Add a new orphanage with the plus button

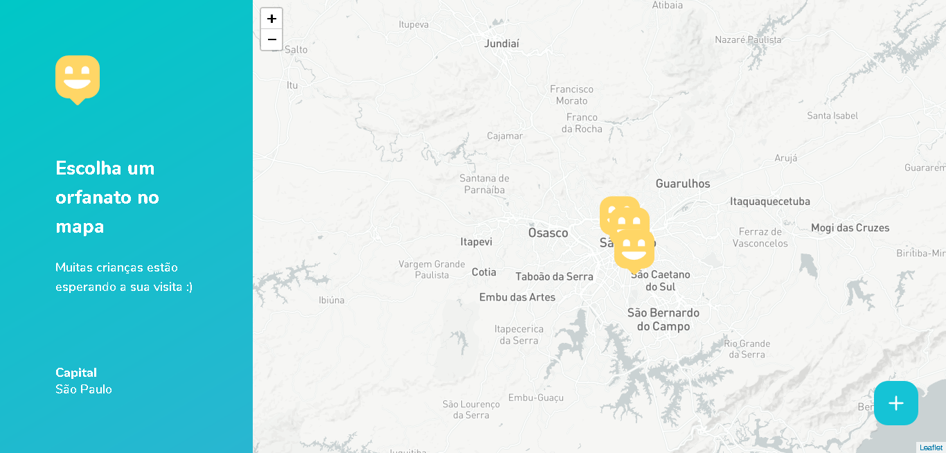(x=896, y=403)
